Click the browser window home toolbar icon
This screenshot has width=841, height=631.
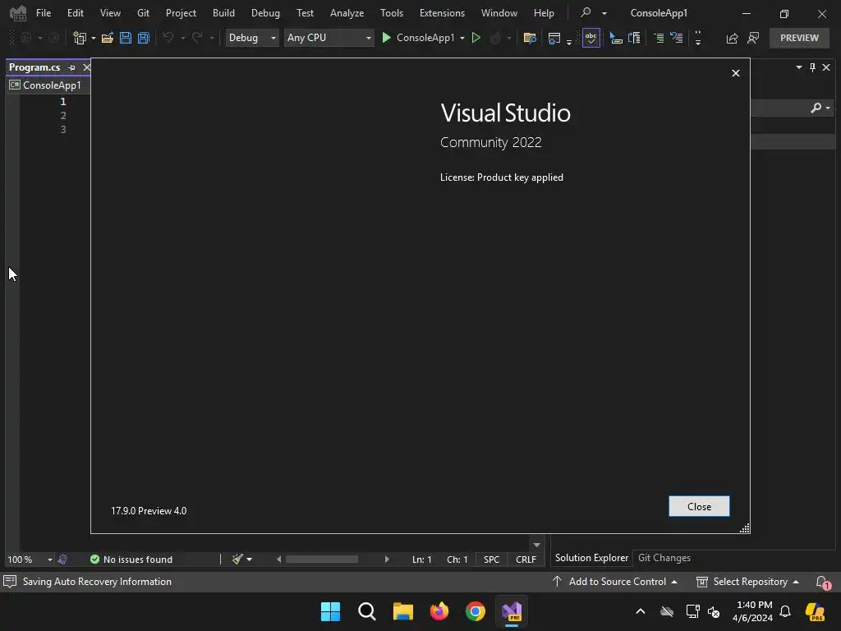tap(554, 38)
